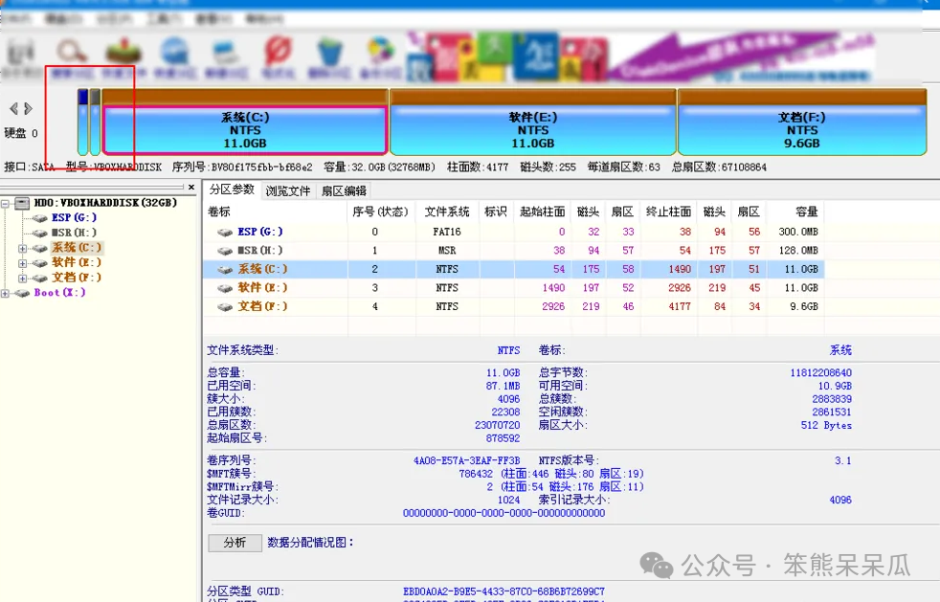Screen dimensions: 940x602
Task: Click the blue globe toolbar icon
Action: point(174,50)
